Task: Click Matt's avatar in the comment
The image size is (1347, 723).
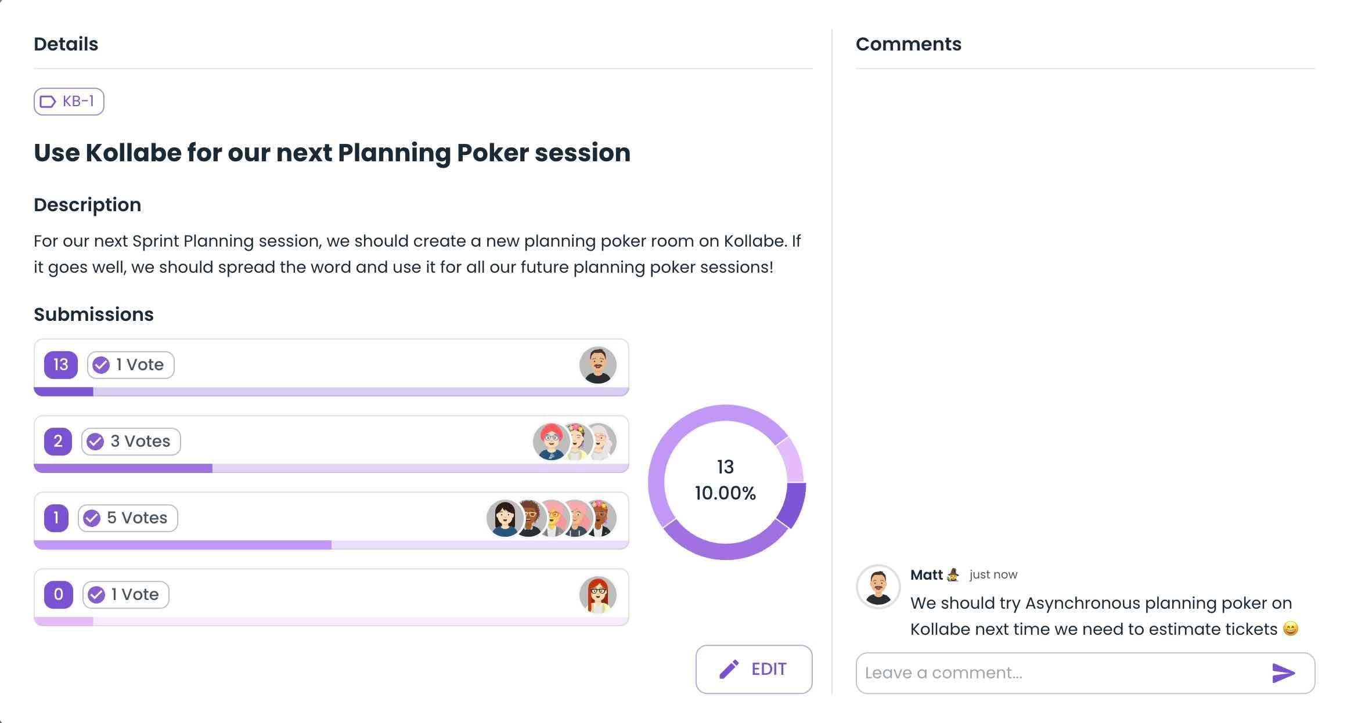Action: click(x=878, y=587)
